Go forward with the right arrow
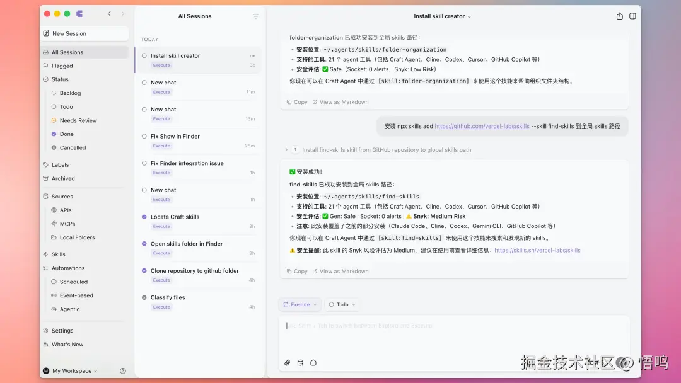681x383 pixels. [123, 14]
